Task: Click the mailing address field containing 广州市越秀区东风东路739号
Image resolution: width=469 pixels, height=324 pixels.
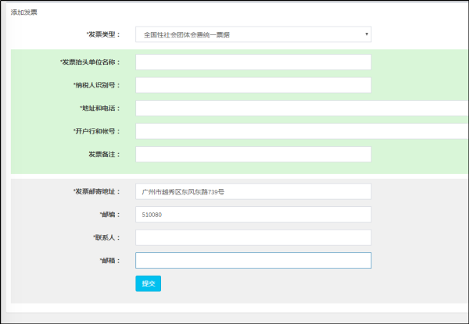Action: [252, 191]
